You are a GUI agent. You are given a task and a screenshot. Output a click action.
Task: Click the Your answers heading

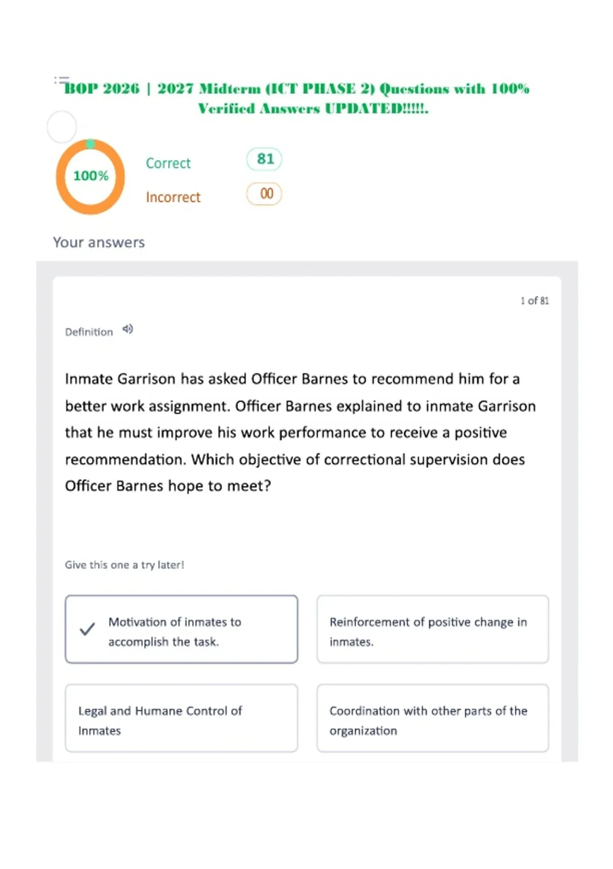coord(99,242)
